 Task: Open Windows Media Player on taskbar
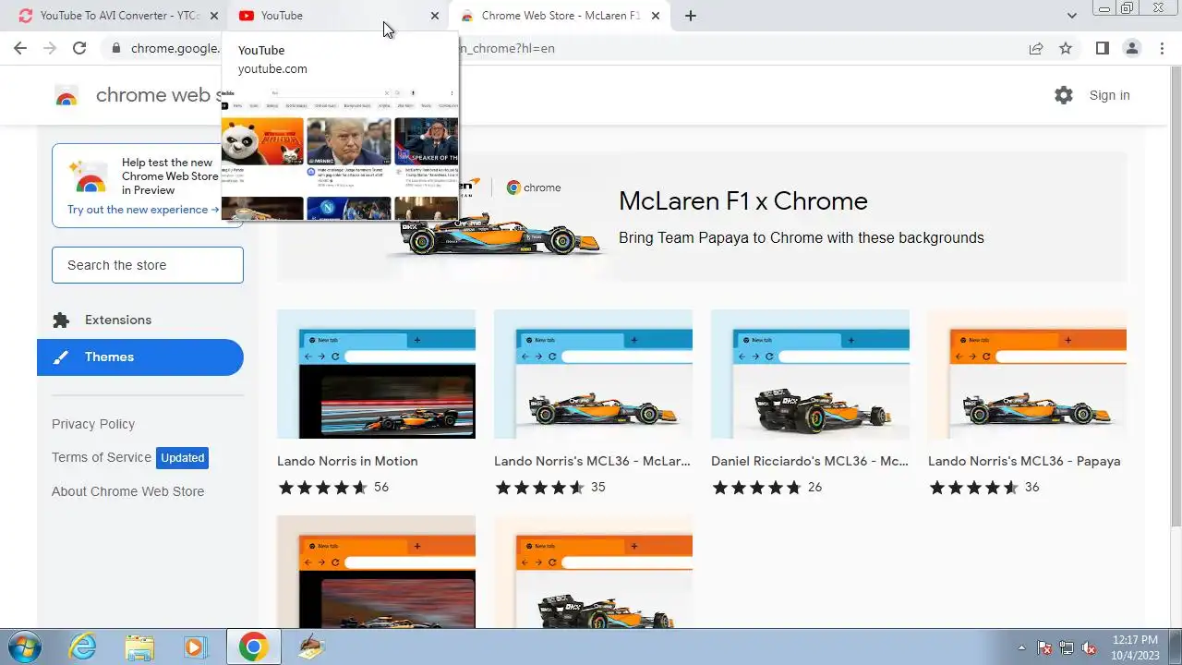pos(195,647)
